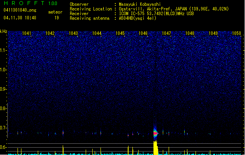Viewport: 245px width, 155px height.
Task: Click the HROFFT title text
Action: (x=24, y=3)
